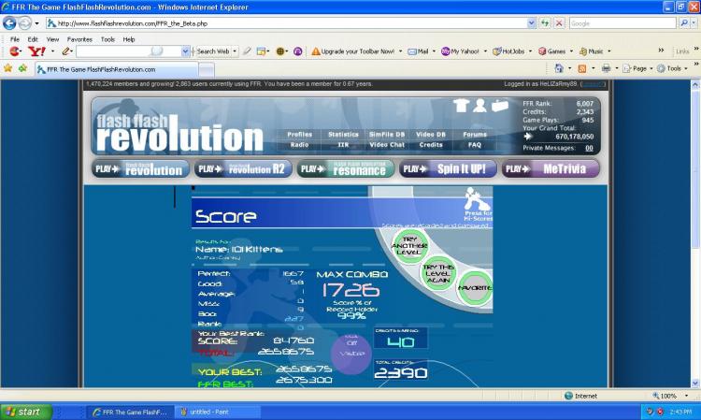Open the Yahoo! Y! toolbar logo

36,51
